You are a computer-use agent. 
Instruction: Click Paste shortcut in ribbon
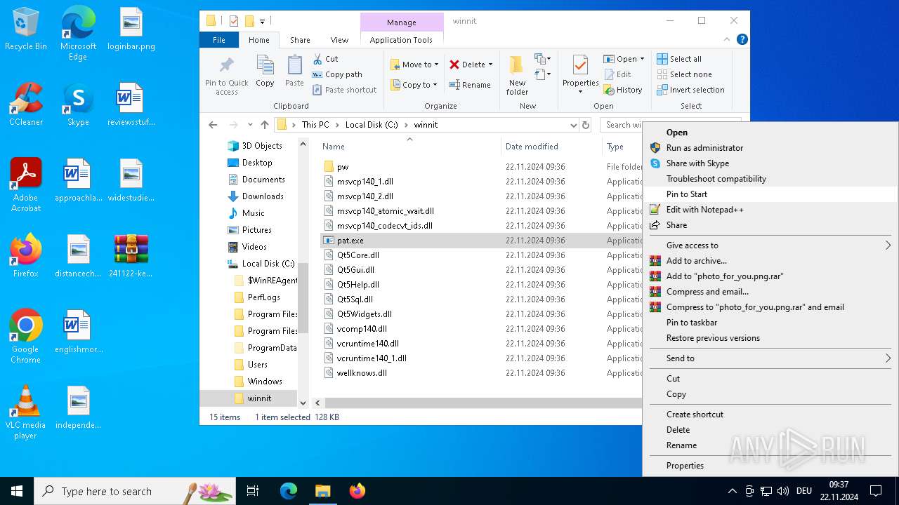pos(344,90)
